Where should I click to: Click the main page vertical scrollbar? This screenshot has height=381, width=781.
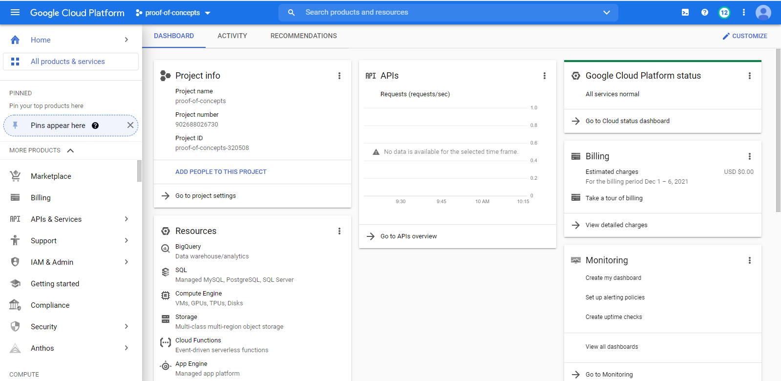(x=778, y=130)
